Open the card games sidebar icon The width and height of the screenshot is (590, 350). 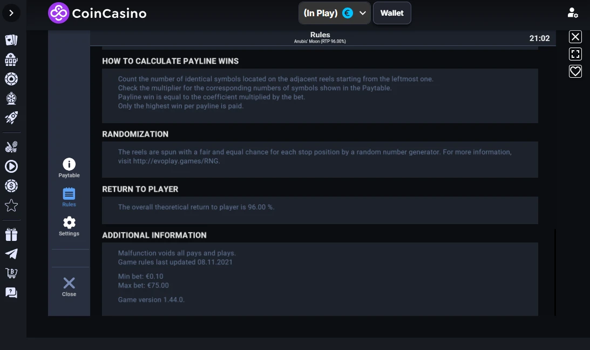click(x=11, y=40)
